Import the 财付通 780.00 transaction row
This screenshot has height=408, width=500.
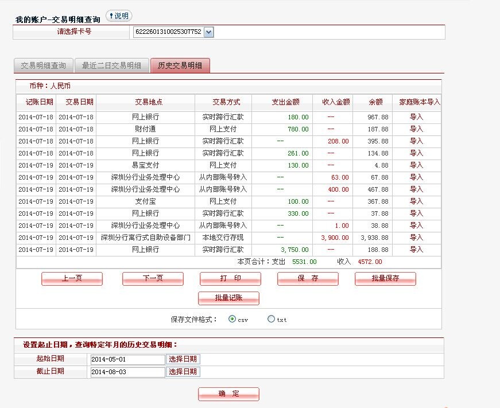point(416,129)
